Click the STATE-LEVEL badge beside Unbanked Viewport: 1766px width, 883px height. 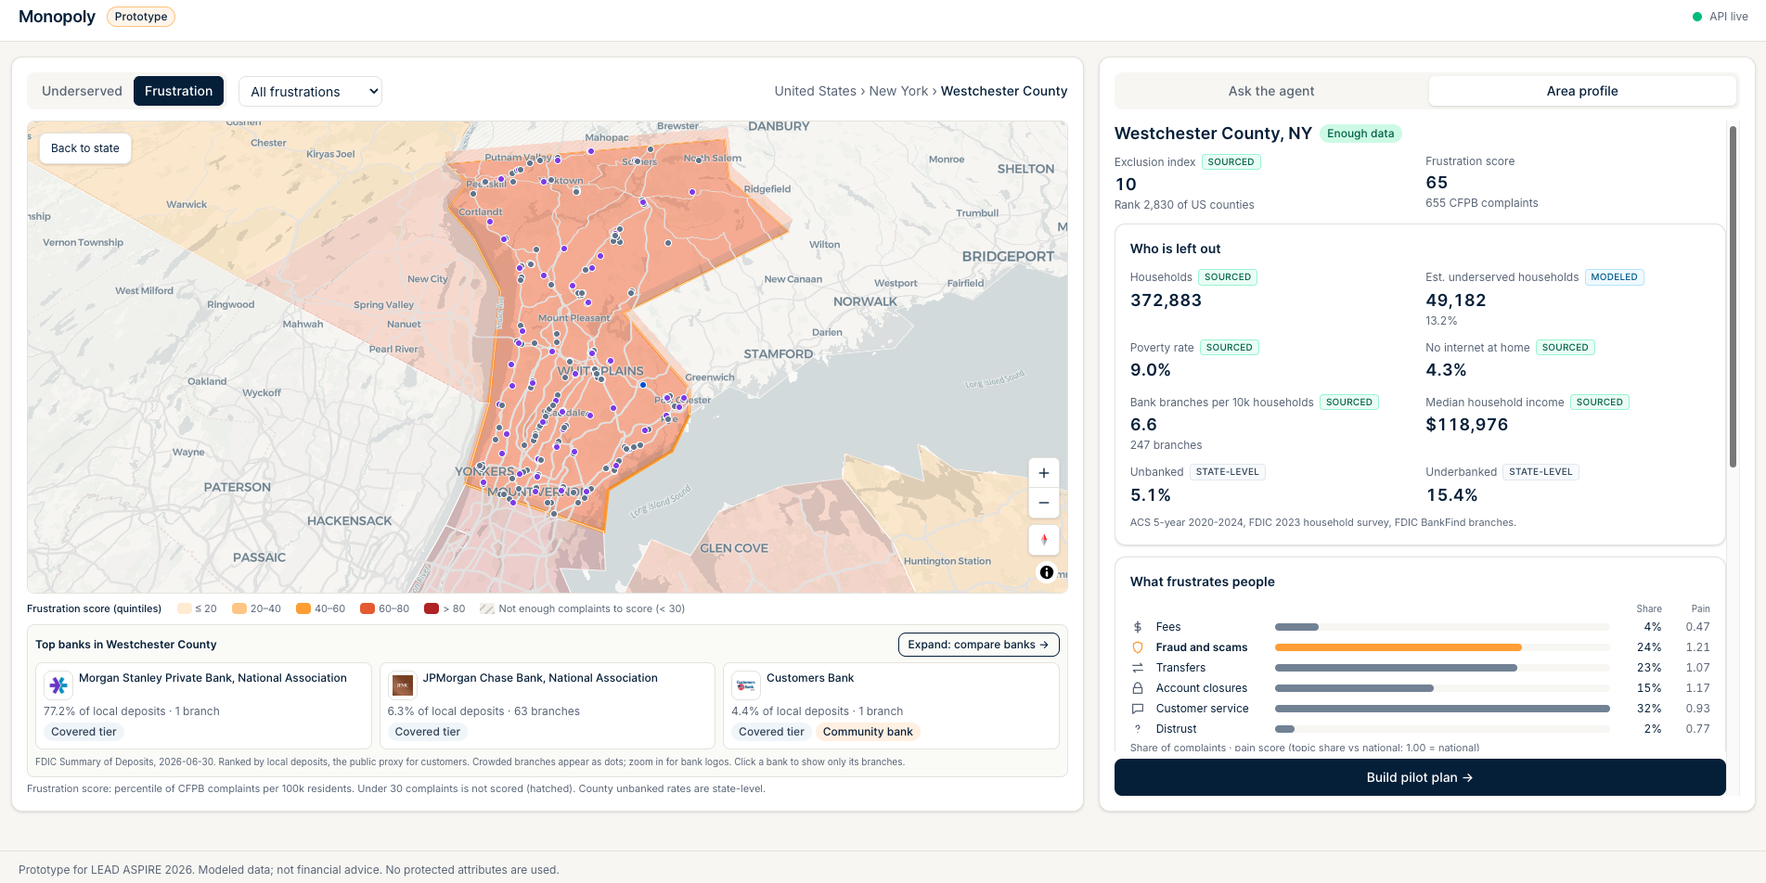tap(1227, 472)
